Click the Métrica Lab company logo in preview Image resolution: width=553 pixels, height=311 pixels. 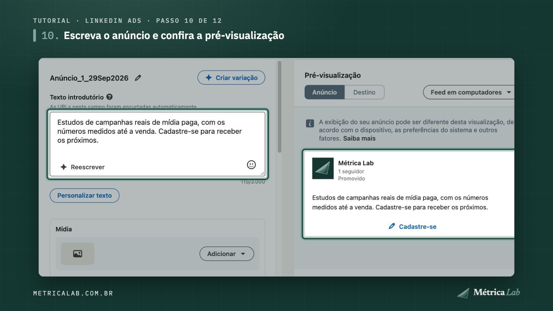(x=323, y=168)
